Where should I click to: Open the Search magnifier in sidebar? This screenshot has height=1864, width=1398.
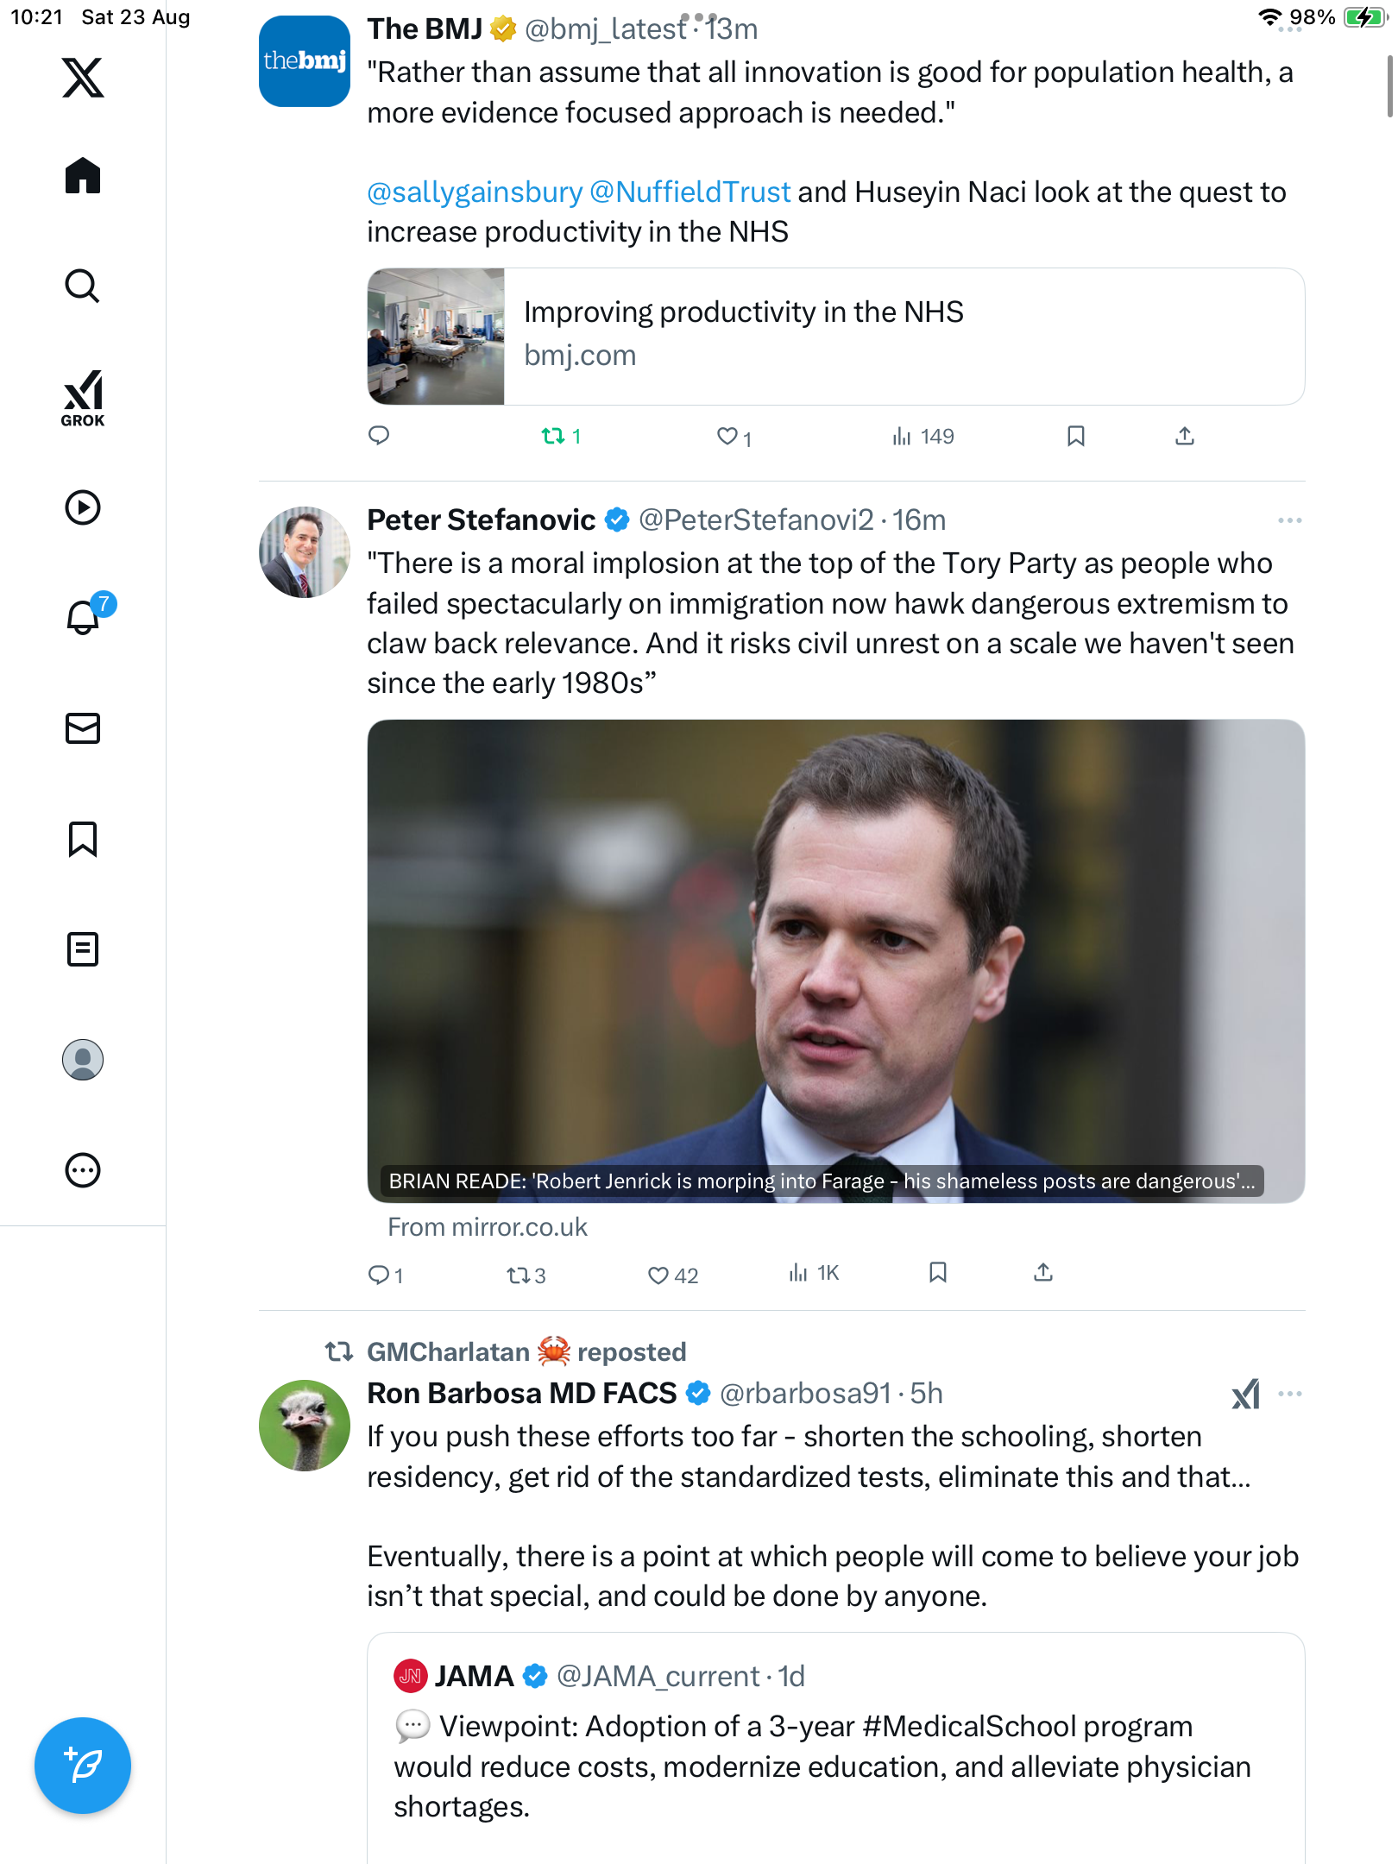(x=83, y=286)
